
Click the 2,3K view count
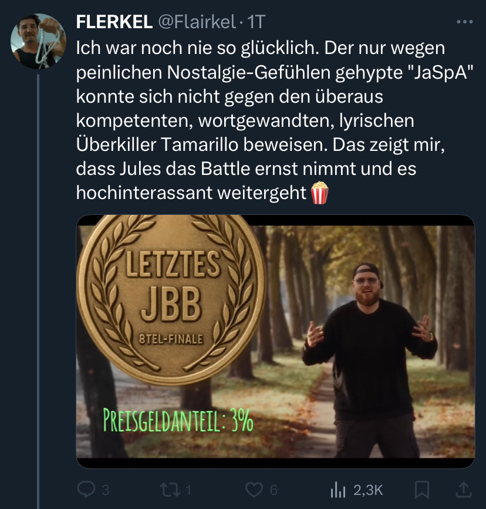(368, 490)
